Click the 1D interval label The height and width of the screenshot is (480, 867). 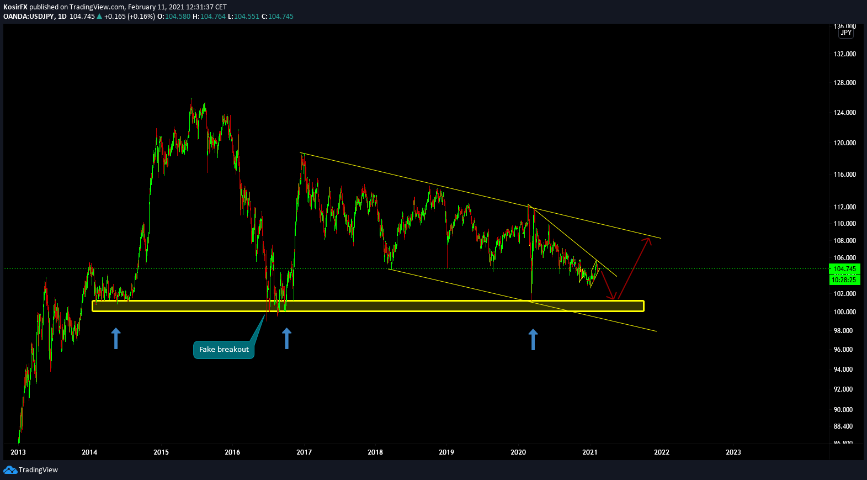pyautogui.click(x=62, y=17)
